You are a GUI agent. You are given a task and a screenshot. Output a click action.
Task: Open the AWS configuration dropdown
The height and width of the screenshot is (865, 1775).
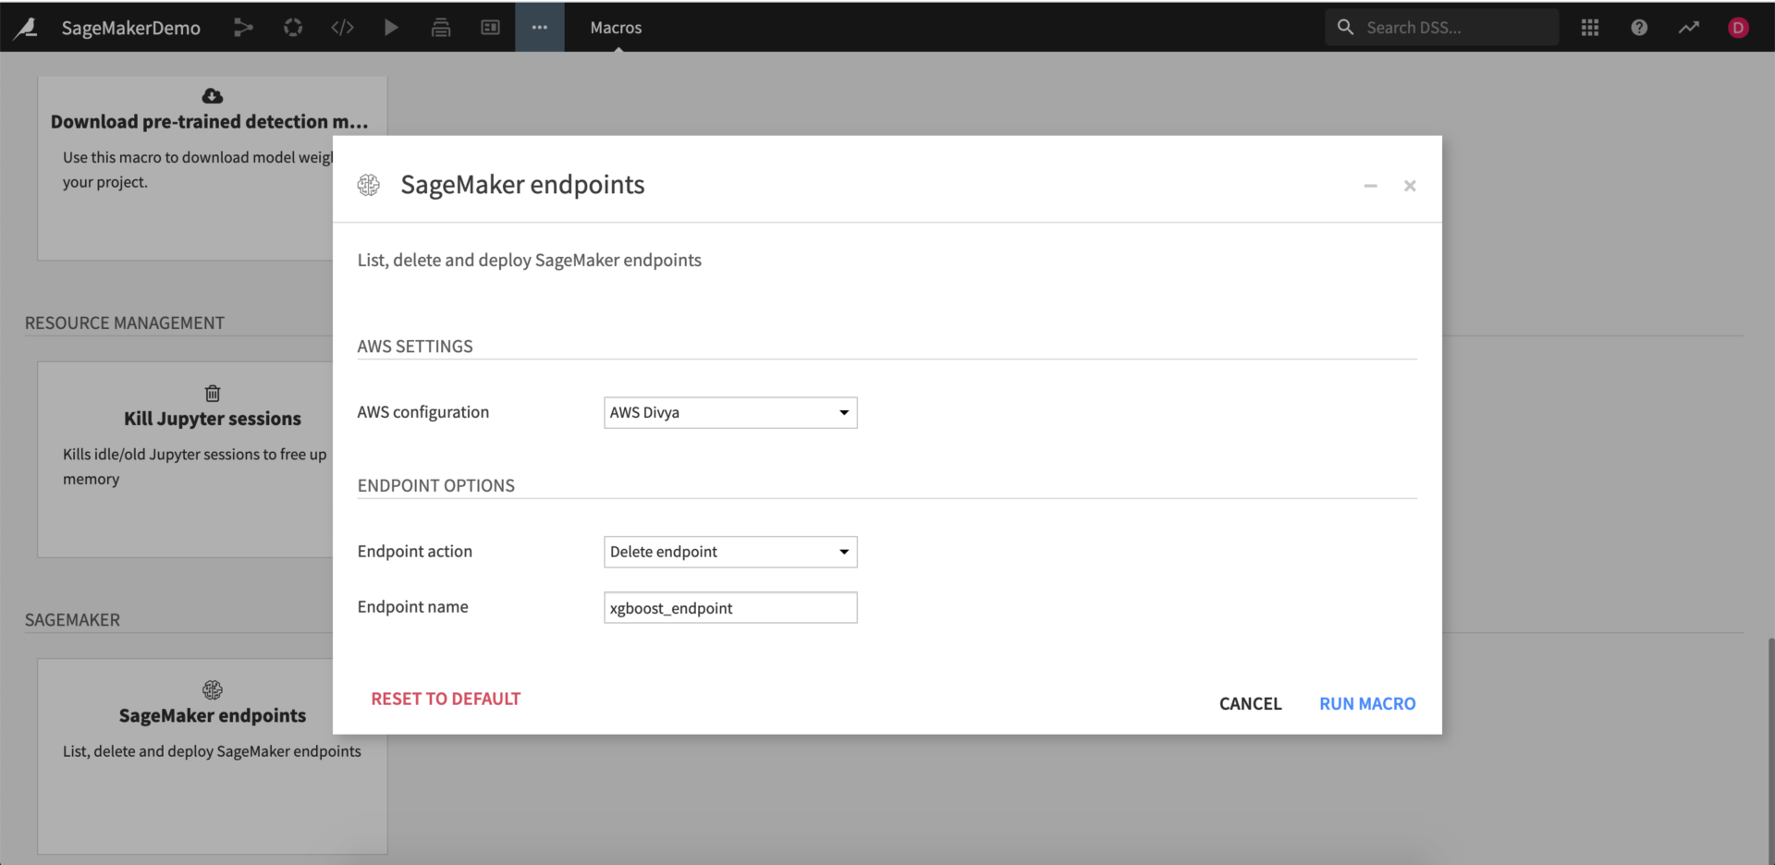[x=729, y=412]
